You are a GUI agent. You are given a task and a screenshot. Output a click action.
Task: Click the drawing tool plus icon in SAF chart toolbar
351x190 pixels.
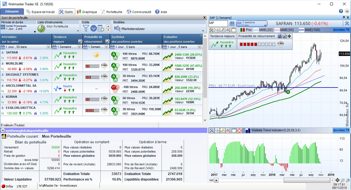(223, 30)
